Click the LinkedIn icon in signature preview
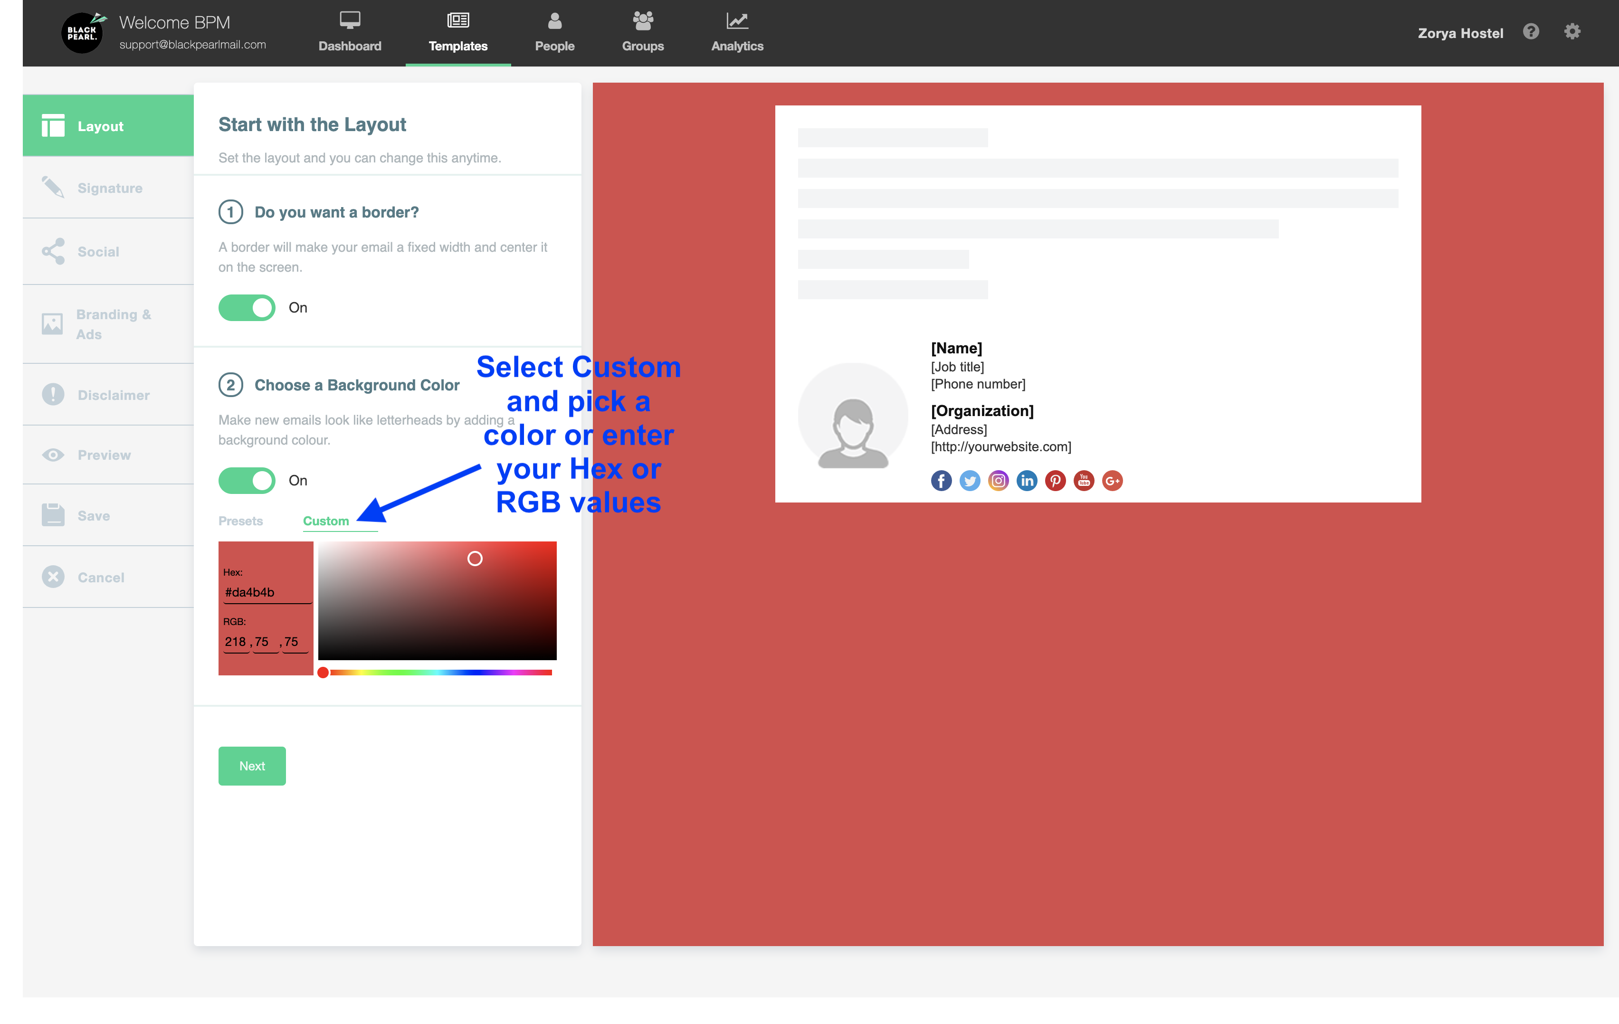 click(x=1027, y=481)
